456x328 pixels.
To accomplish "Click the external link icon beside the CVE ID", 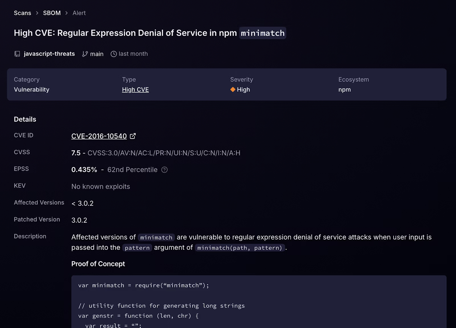I will pyautogui.click(x=133, y=136).
